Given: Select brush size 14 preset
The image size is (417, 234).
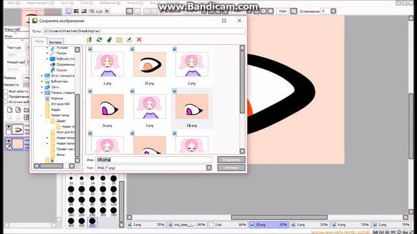Looking at the screenshot, I should (x=93, y=180).
